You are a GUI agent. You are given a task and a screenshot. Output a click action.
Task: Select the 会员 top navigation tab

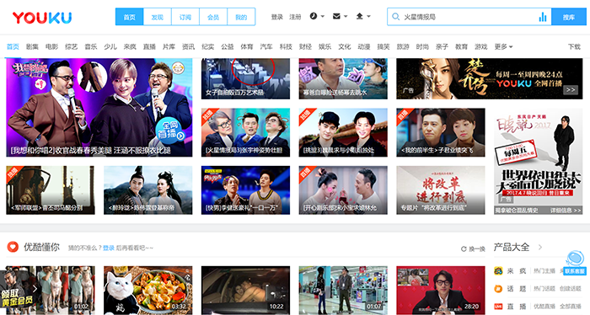213,17
